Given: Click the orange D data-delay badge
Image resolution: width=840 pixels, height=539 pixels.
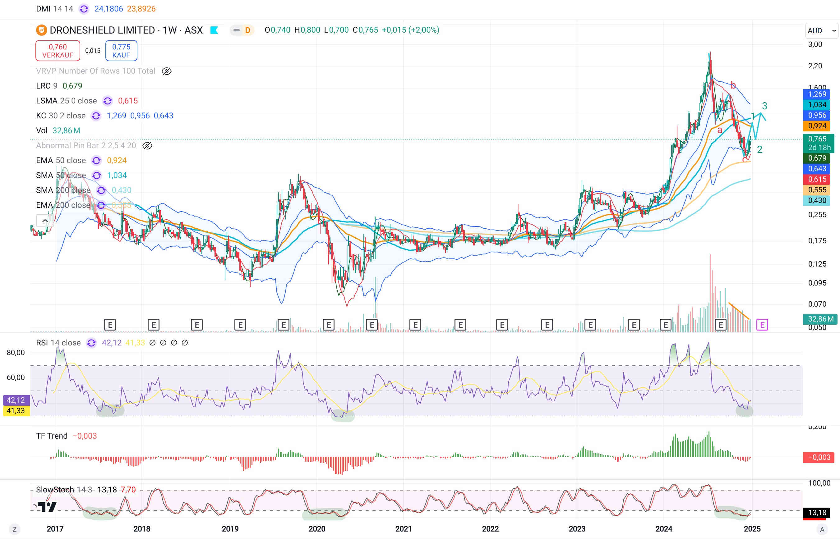Looking at the screenshot, I should click(247, 30).
